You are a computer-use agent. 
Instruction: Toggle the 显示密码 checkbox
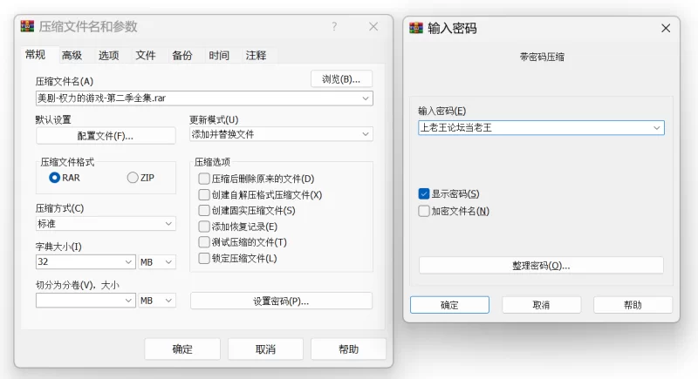coord(424,193)
